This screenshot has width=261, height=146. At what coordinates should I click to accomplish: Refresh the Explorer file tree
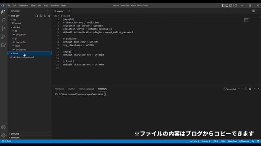tap(45, 16)
